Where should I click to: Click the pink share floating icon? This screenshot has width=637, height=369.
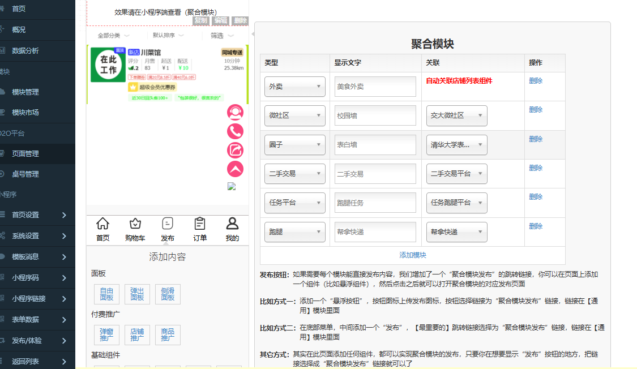point(235,150)
